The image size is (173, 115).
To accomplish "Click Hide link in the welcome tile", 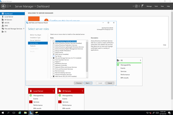I will click(165, 45).
